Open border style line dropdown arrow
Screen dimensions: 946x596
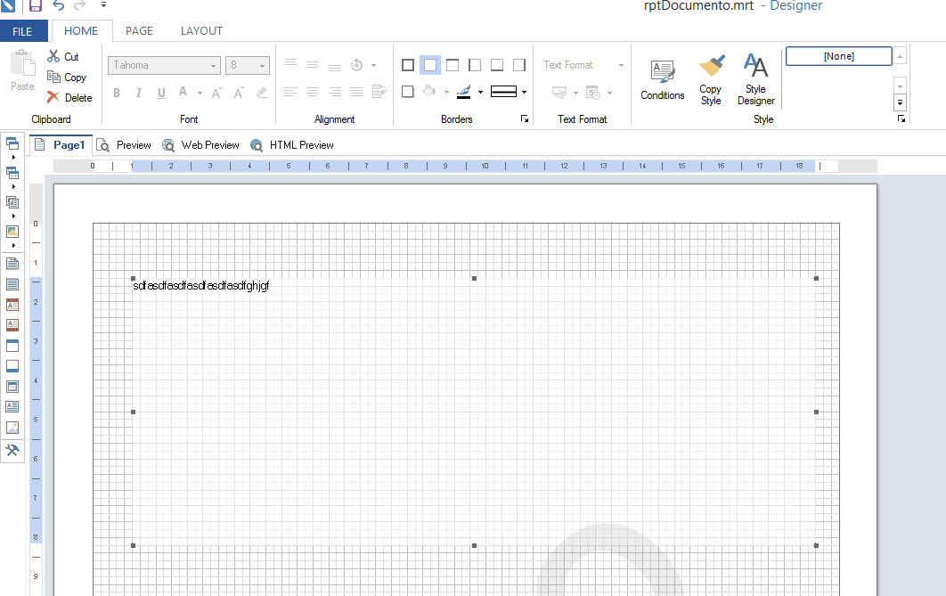pyautogui.click(x=524, y=93)
